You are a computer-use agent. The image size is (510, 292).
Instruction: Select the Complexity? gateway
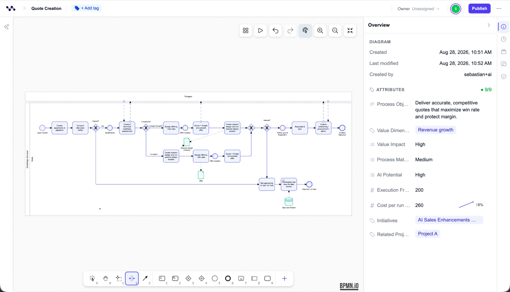tap(146, 128)
